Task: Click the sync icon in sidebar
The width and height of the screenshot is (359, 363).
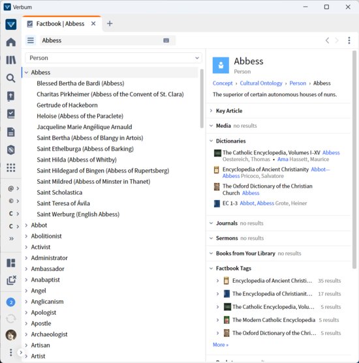Action: (11, 319)
